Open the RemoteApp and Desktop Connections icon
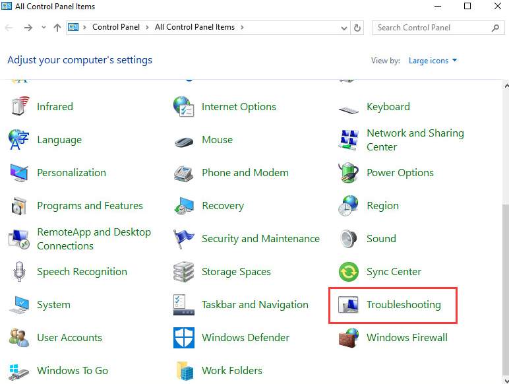This screenshot has height=384, width=509. (20, 240)
